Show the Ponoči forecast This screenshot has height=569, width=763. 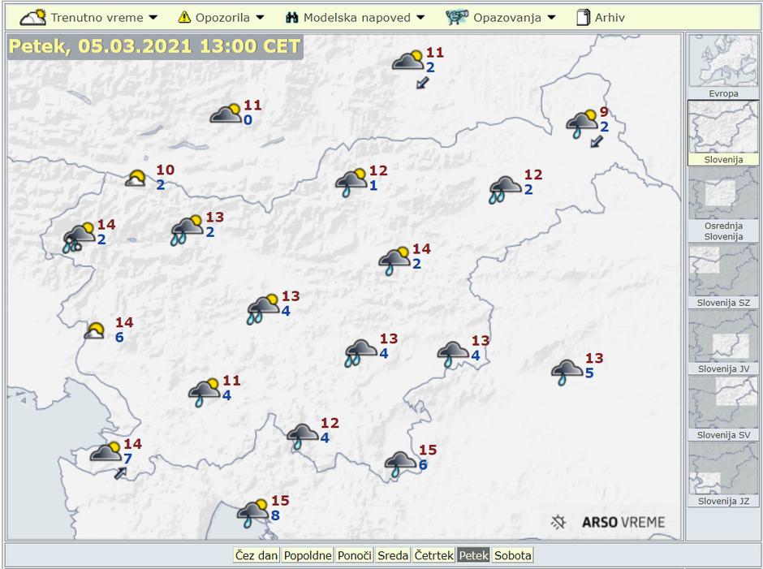[355, 555]
